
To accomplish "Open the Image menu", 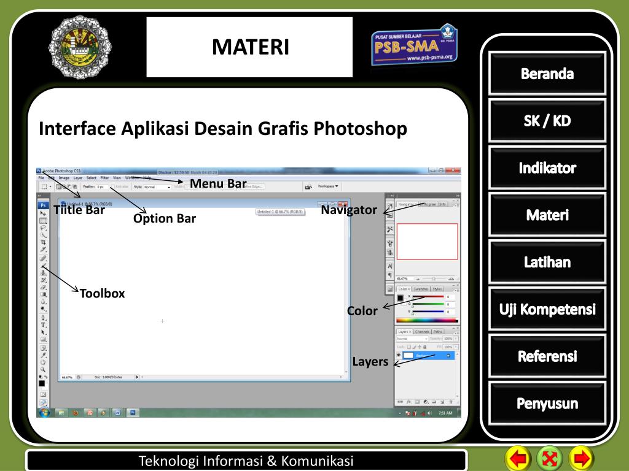I will point(64,178).
